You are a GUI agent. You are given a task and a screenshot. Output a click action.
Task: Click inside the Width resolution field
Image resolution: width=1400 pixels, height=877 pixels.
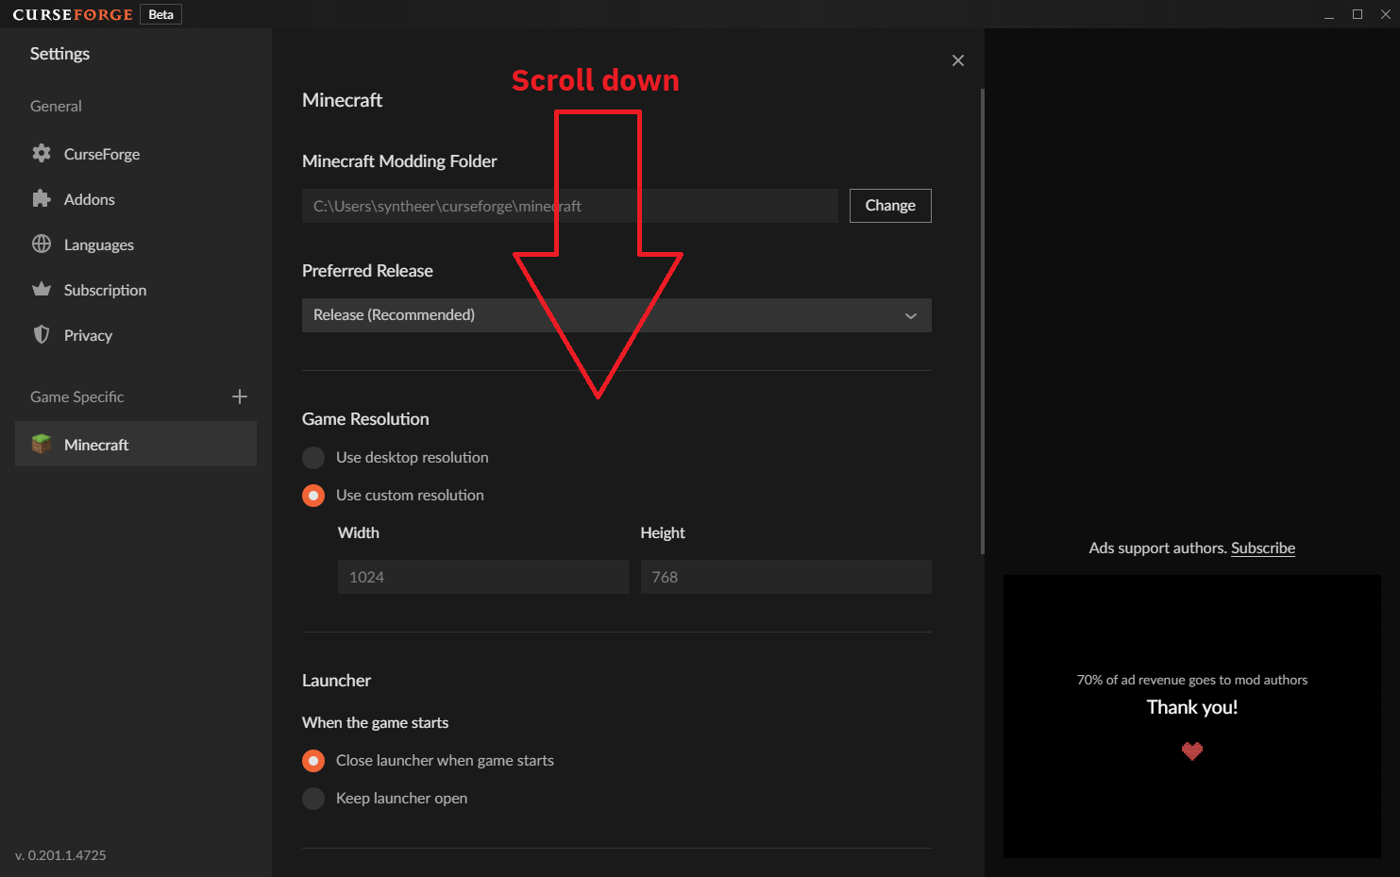coord(482,576)
